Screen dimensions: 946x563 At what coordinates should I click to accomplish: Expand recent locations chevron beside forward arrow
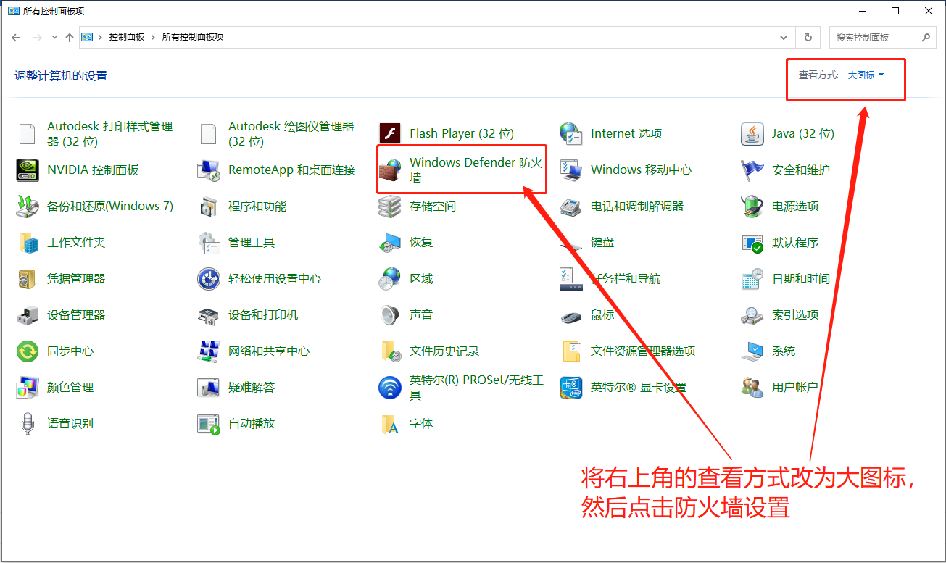(54, 37)
